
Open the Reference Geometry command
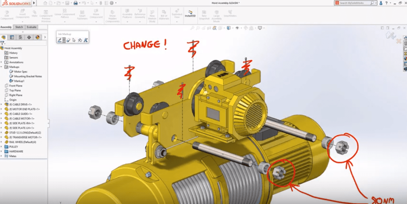point(140,14)
